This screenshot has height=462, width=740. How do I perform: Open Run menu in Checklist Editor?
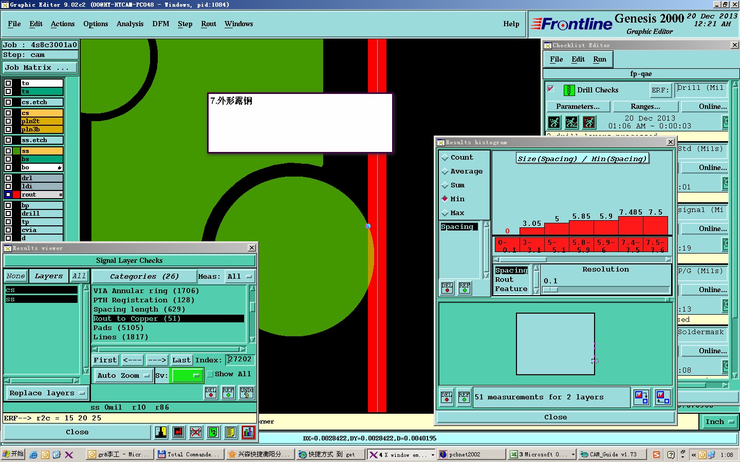600,60
